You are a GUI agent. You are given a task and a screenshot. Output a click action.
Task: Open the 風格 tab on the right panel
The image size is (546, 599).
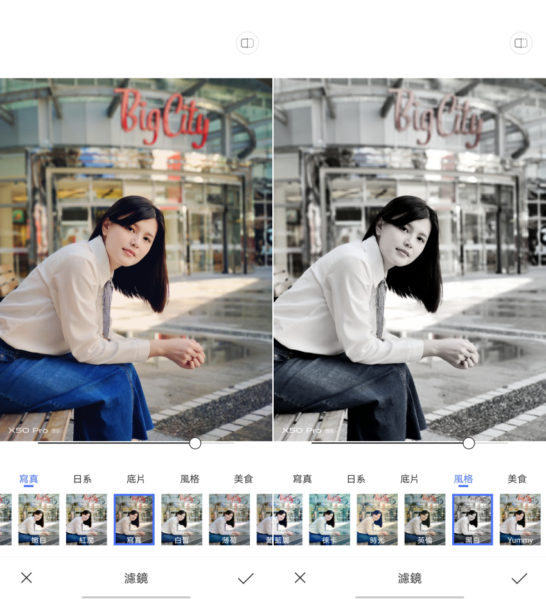pos(464,479)
